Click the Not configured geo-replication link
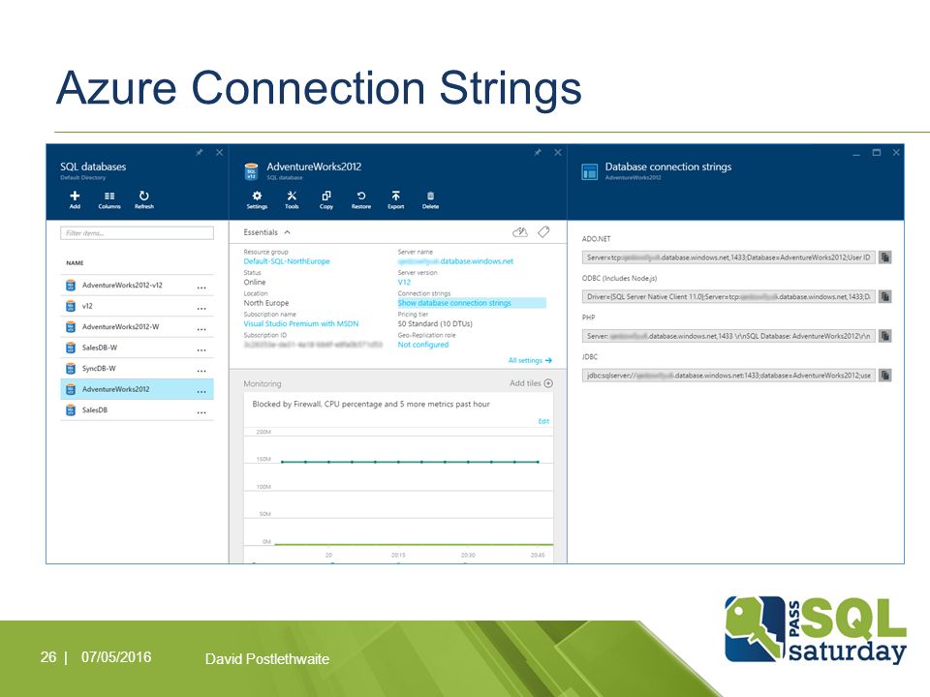930x697 pixels. [423, 345]
